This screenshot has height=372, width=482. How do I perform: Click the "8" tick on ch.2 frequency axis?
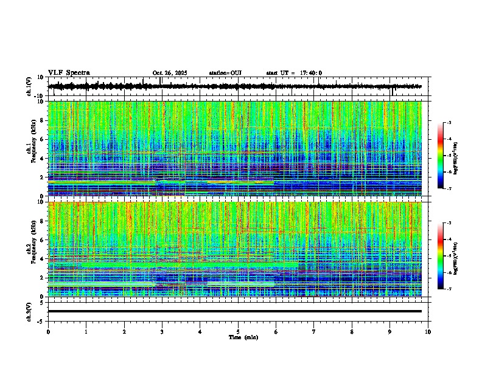pyautogui.click(x=43, y=221)
